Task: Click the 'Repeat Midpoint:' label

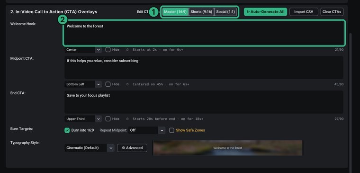Action: (113, 130)
